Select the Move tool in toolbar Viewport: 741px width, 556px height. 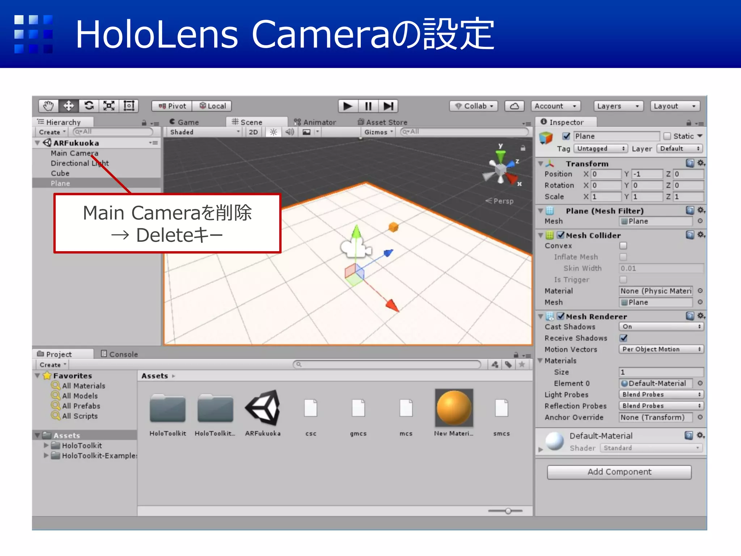tap(69, 106)
